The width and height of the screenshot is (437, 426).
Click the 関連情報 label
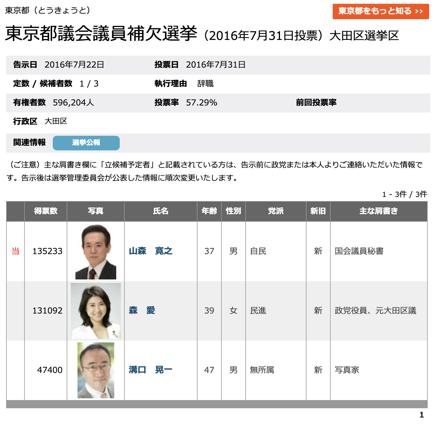click(29, 142)
